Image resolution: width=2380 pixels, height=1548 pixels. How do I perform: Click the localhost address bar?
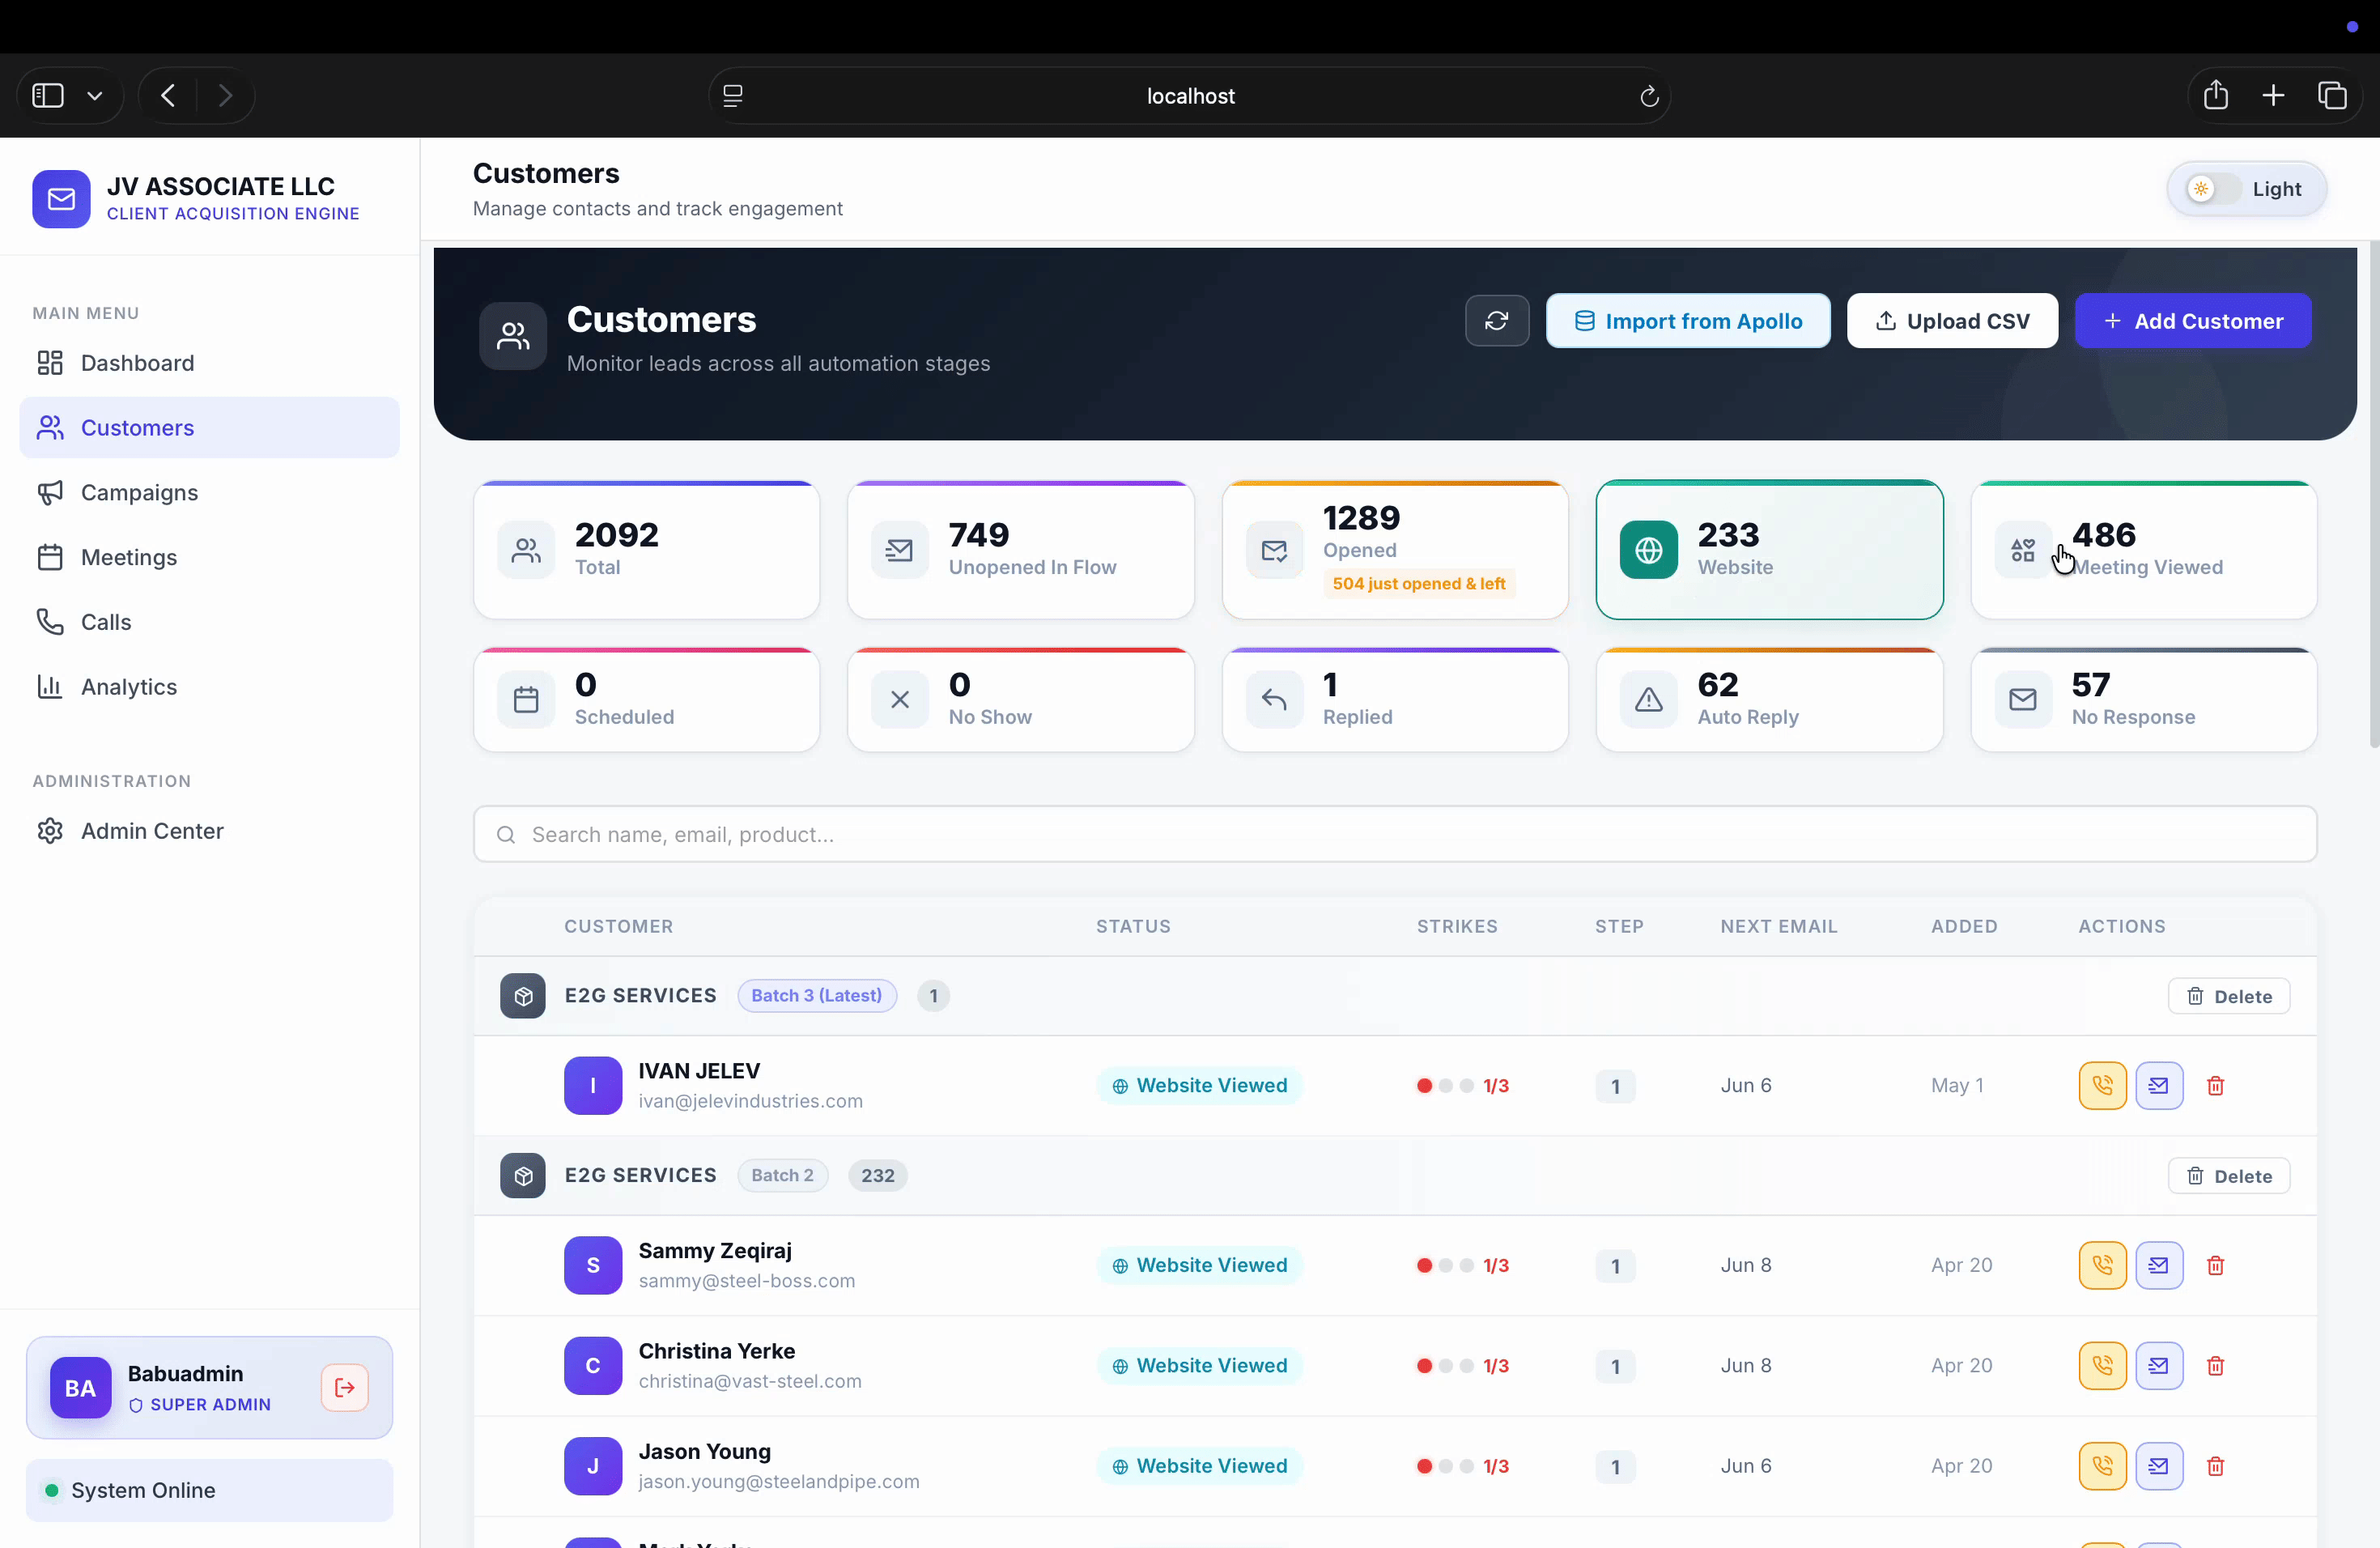[x=1189, y=96]
